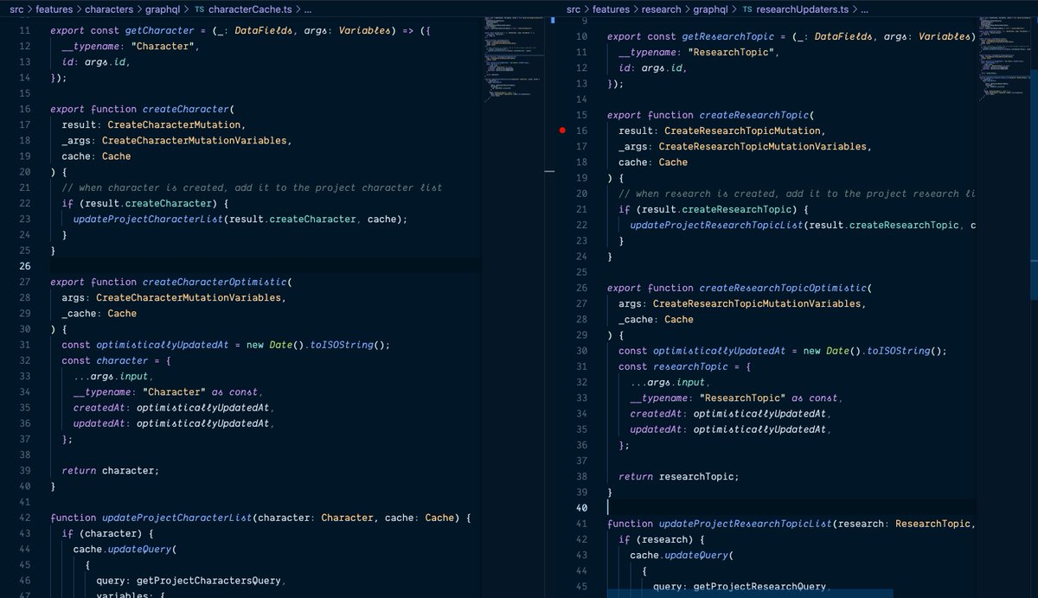Viewport: 1038px width, 598px height.
Task: Click createCharacter in the function declaration on line 16
Action: click(185, 109)
